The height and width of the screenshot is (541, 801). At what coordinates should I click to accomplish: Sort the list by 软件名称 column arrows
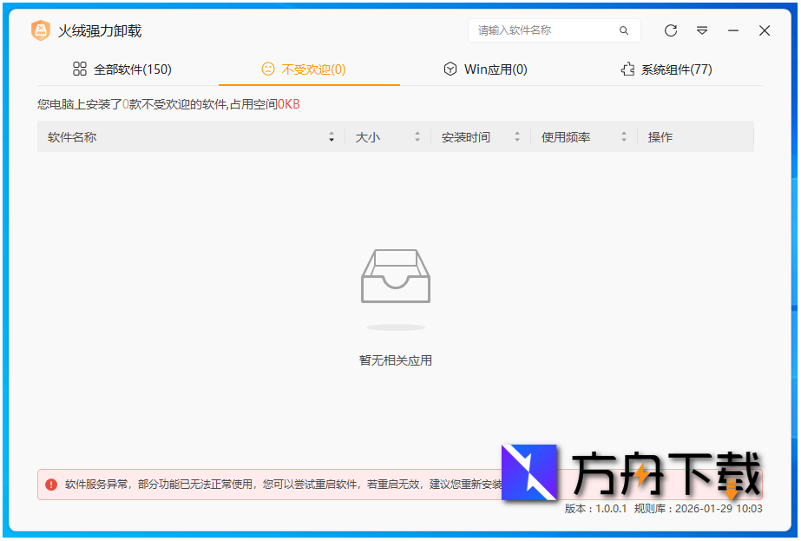tap(332, 136)
